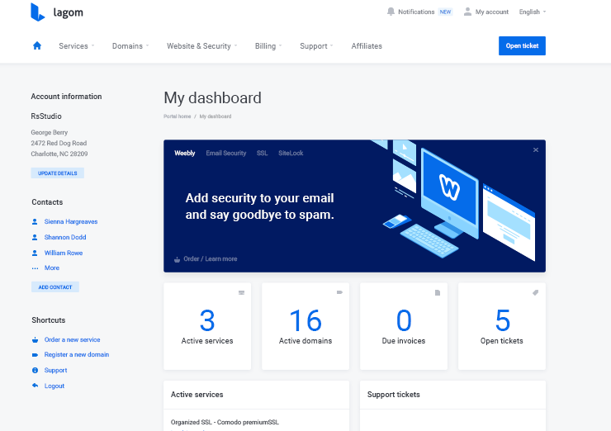Click Register a new domain shortcut
Image resolution: width=611 pixels, height=431 pixels.
click(x=77, y=354)
